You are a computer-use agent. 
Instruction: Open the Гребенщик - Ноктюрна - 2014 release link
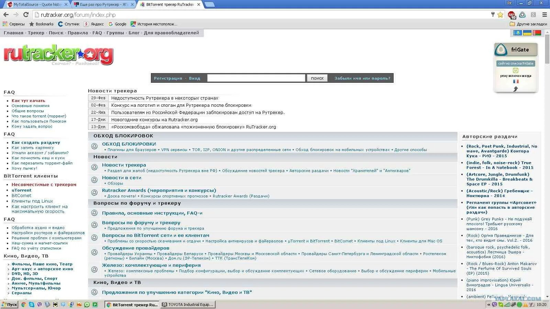[x=499, y=193]
